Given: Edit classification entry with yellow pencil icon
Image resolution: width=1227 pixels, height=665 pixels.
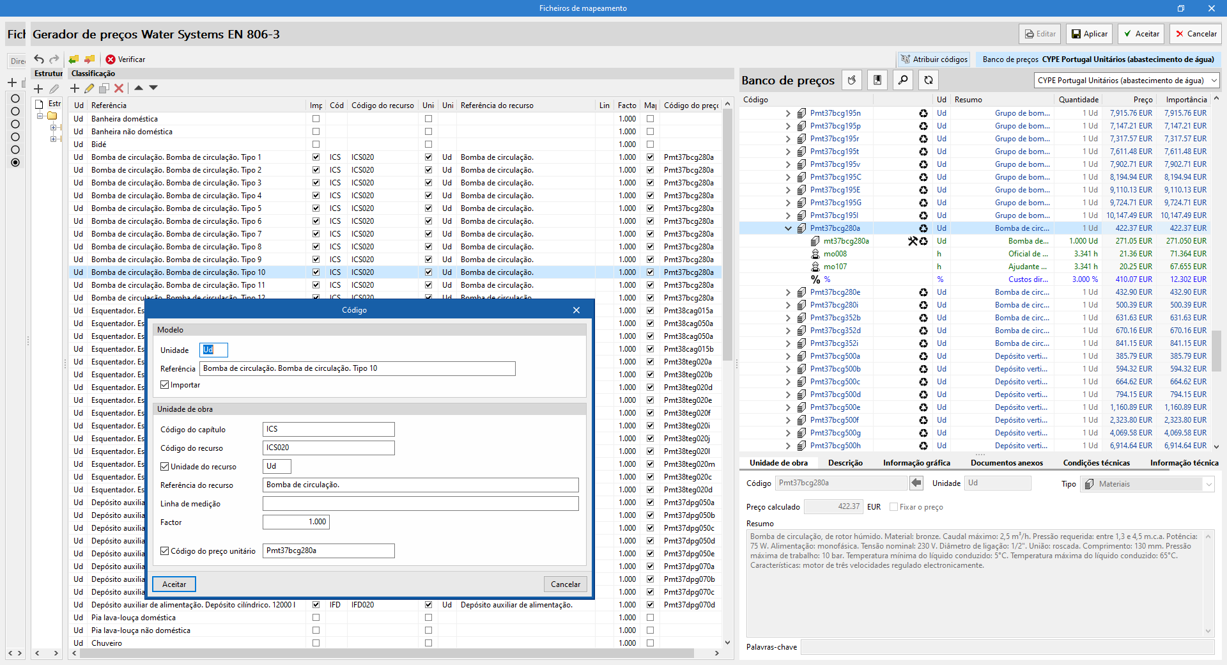Looking at the screenshot, I should tap(89, 88).
